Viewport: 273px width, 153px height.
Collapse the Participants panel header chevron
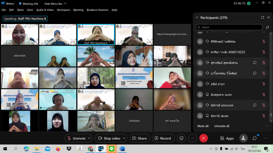point(197,18)
